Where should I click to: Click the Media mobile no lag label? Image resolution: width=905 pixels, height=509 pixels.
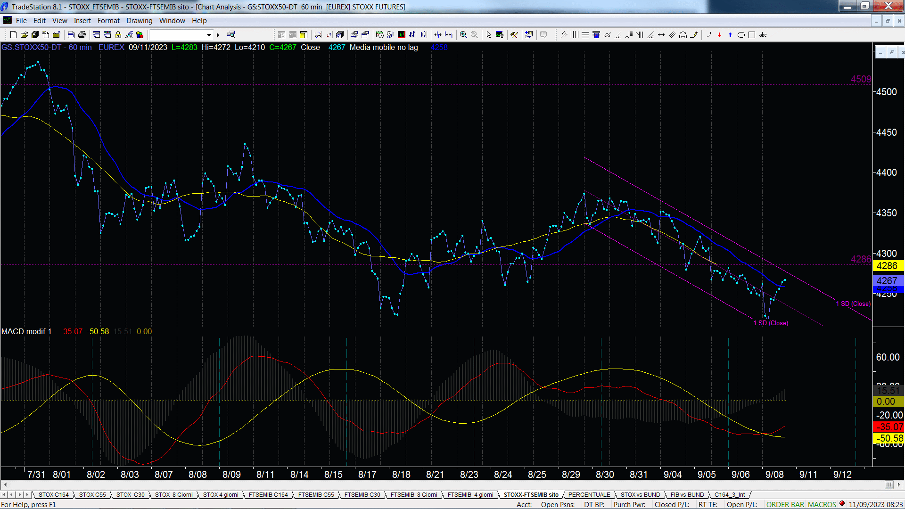384,48
